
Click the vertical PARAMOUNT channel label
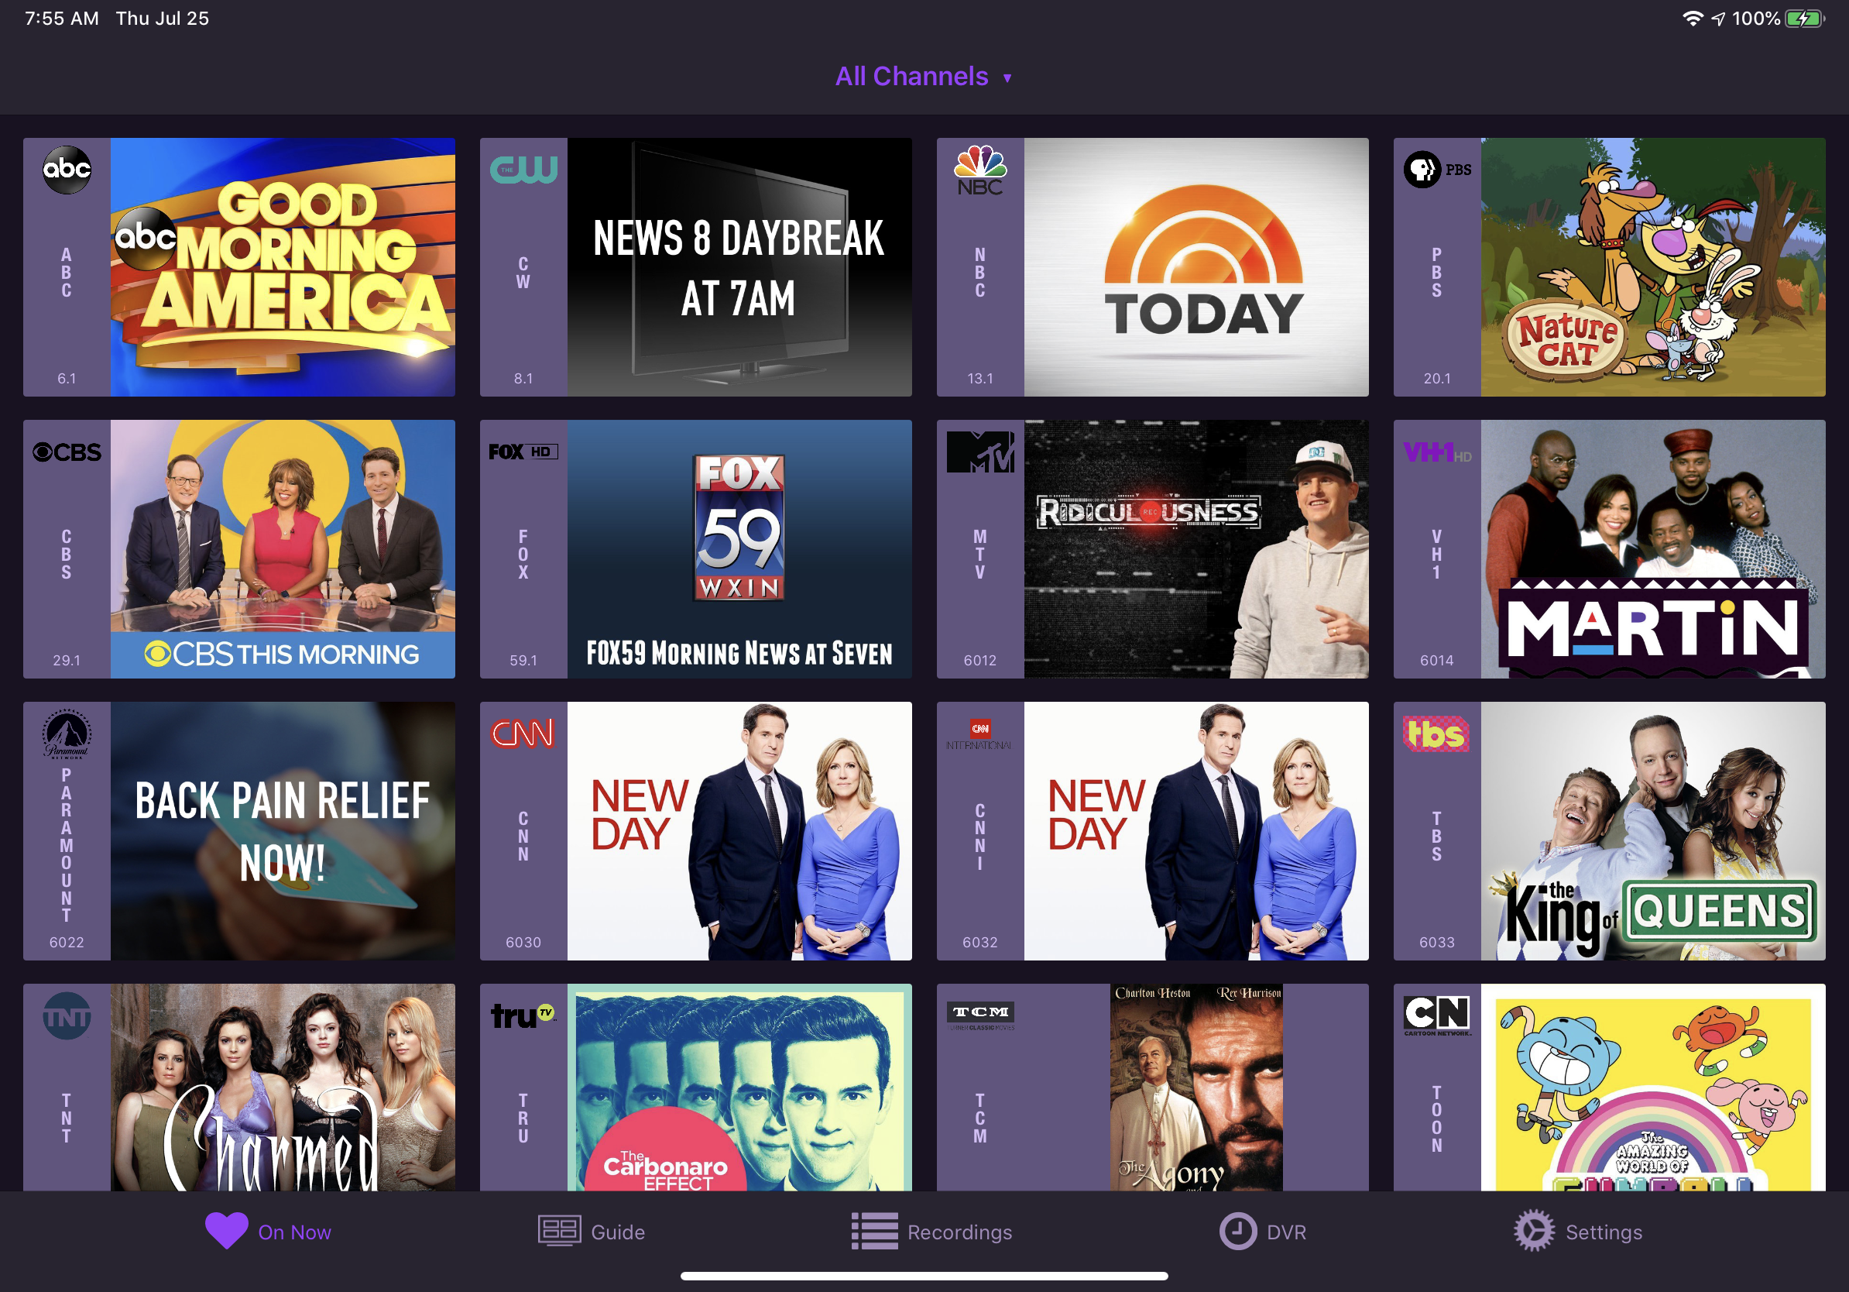67,845
